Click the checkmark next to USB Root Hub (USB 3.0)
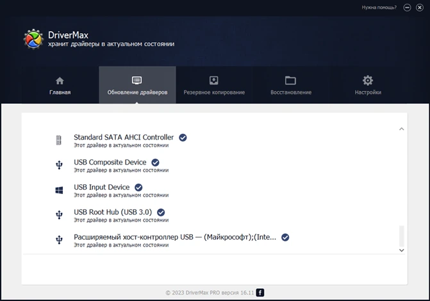430x301 pixels. pos(161,213)
